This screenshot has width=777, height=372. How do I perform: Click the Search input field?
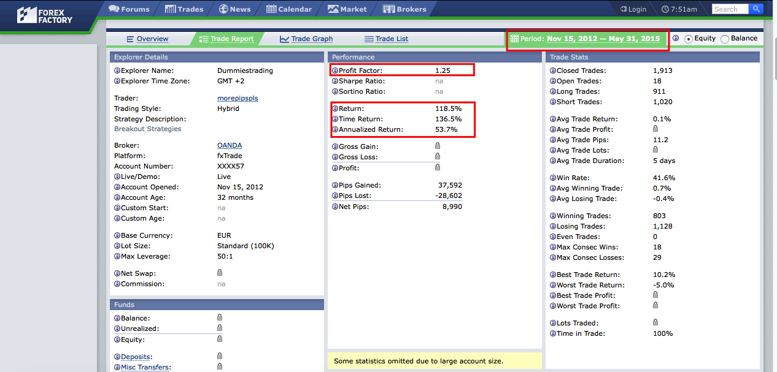click(x=730, y=9)
